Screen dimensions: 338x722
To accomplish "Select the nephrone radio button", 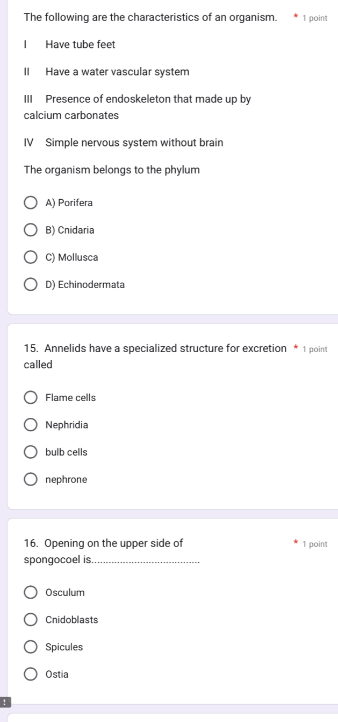I will coord(31,480).
